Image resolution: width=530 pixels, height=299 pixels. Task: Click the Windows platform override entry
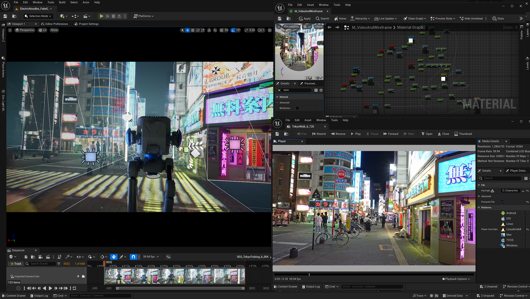[509, 245]
